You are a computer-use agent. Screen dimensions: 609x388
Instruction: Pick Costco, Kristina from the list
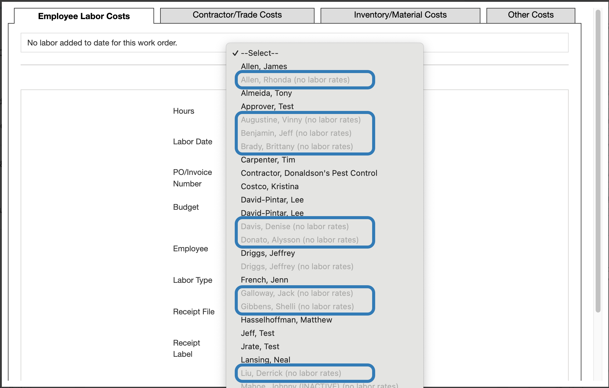(270, 186)
